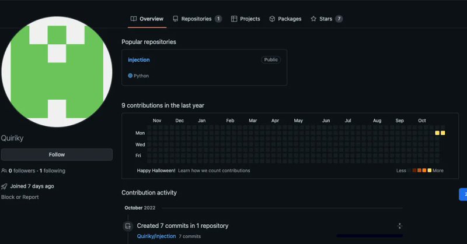Screen dimensions: 467x244
Task: Click the repositories count badge 1
Action: 218,19
